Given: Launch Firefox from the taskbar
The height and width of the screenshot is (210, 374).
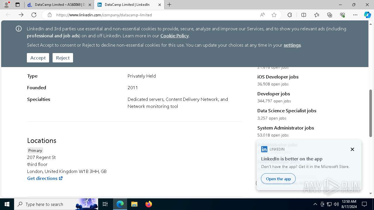Looking at the screenshot, I should point(148,204).
